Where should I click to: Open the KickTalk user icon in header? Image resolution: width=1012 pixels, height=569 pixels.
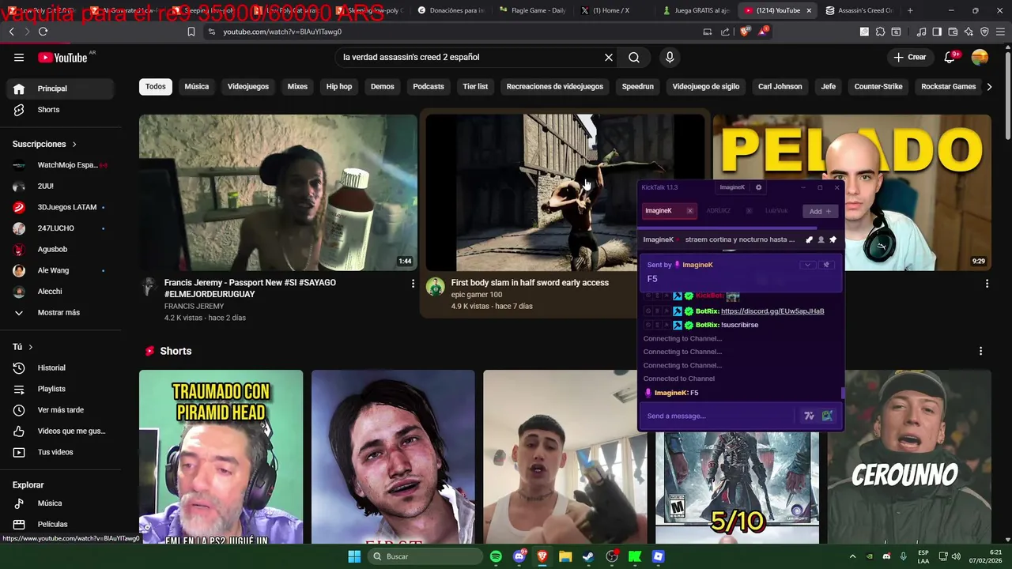[x=821, y=239]
